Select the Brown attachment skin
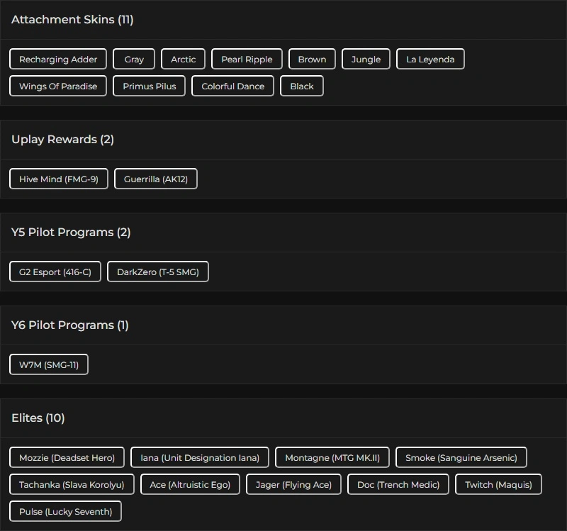This screenshot has height=531, width=567. 312,59
